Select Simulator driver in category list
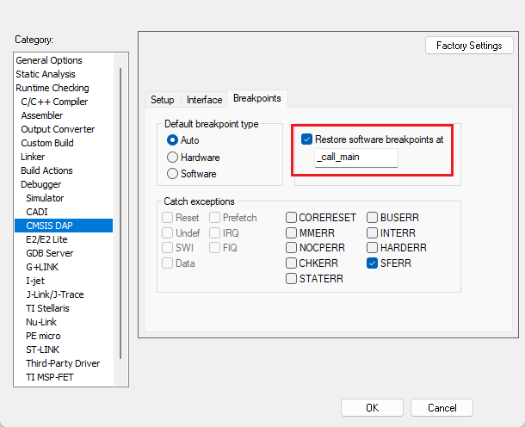 pyautogui.click(x=64, y=198)
